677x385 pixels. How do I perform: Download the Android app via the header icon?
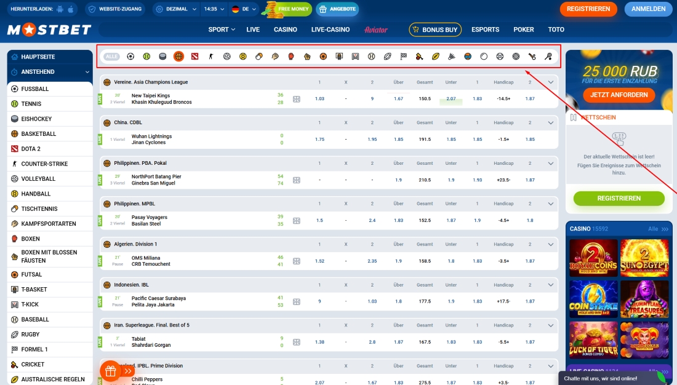click(60, 9)
